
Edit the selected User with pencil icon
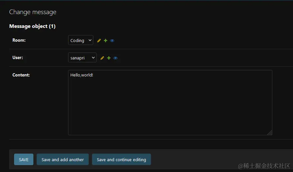click(x=102, y=58)
